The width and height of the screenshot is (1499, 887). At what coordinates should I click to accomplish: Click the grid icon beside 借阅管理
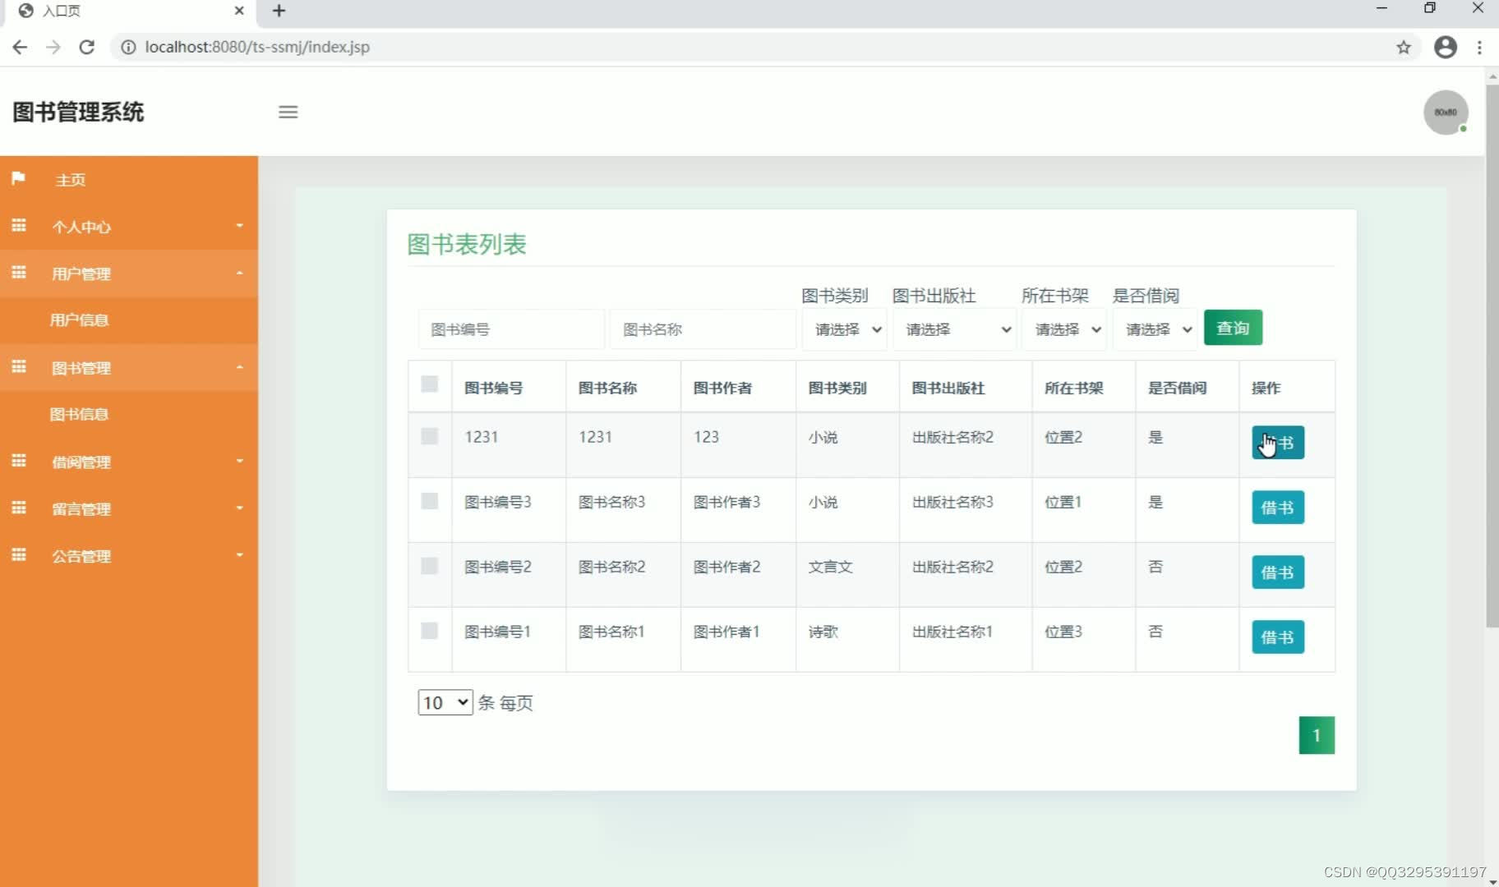pos(19,461)
